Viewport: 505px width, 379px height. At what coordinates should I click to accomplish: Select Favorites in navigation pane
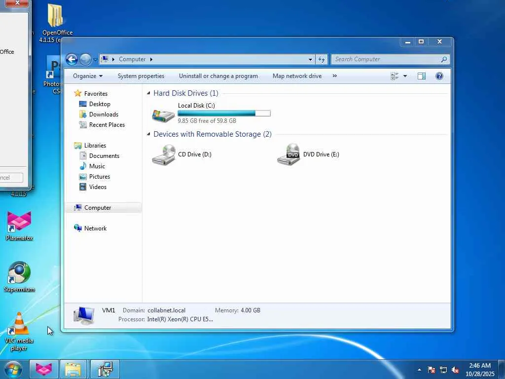tap(96, 93)
